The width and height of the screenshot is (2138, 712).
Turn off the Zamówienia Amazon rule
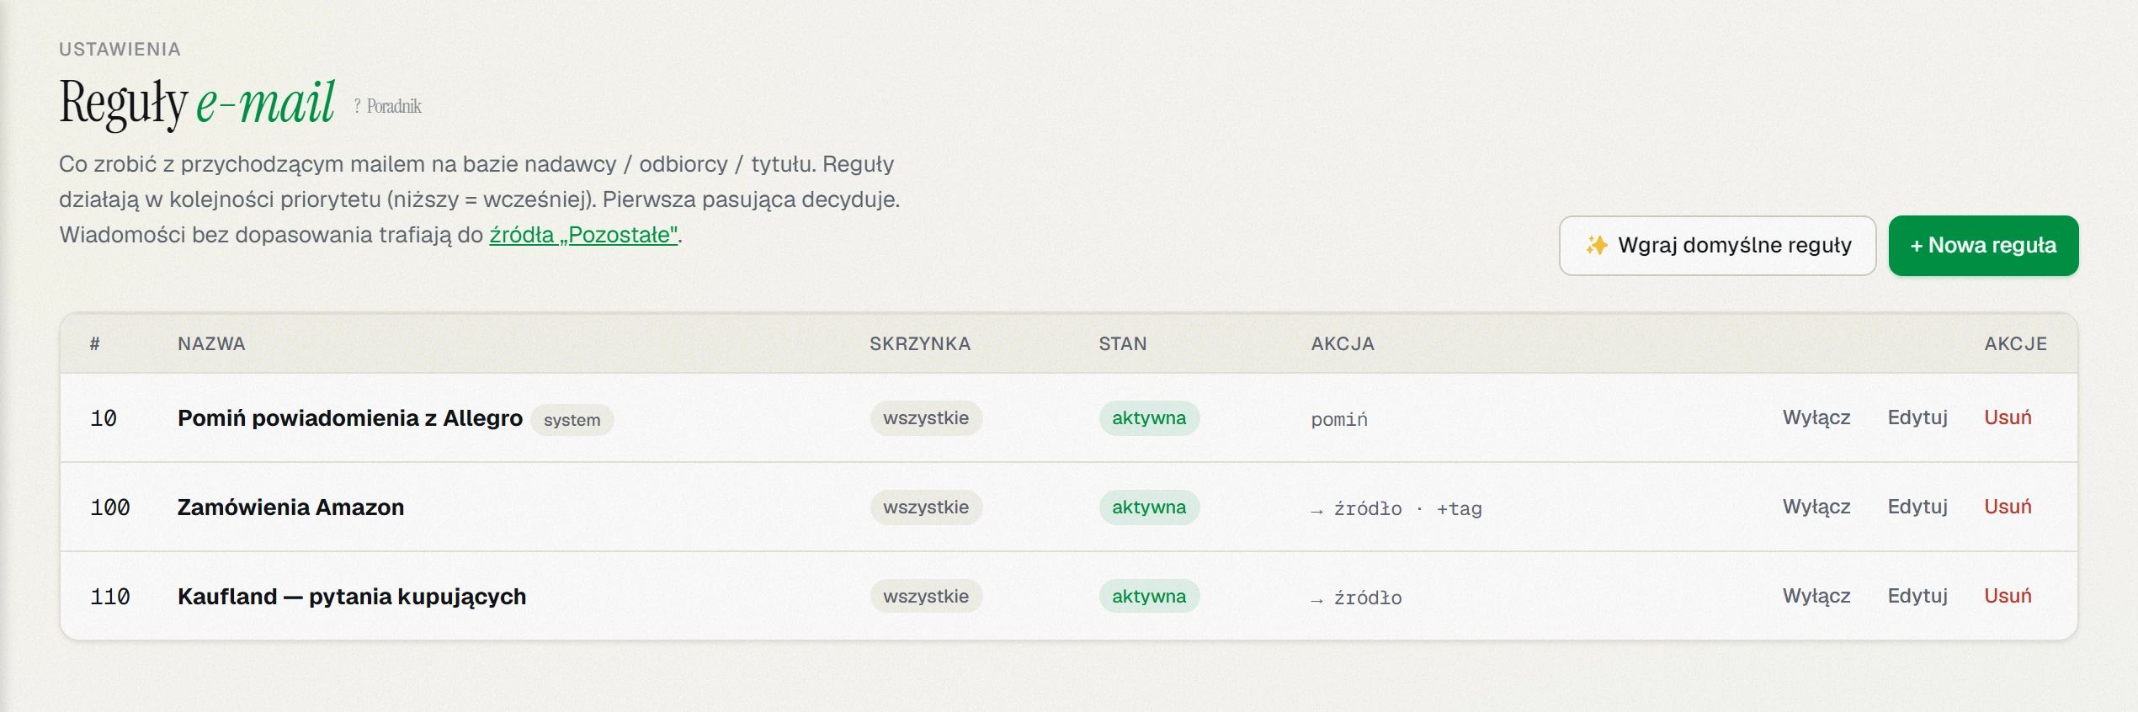tap(1816, 507)
